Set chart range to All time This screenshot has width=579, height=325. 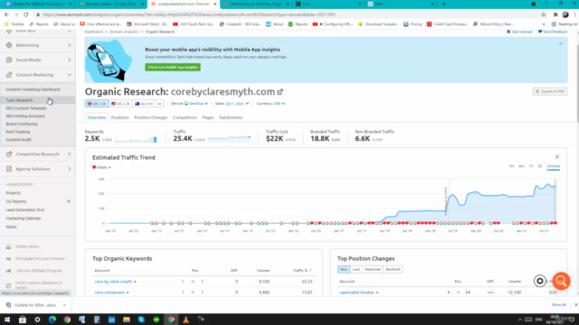click(553, 166)
